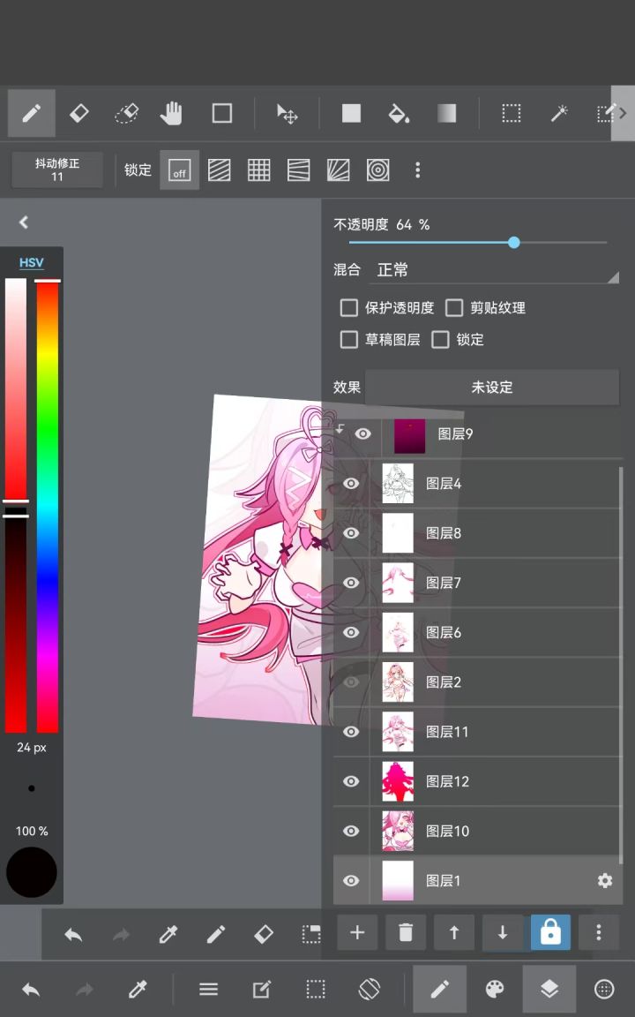Collapse the color panel with left chevron
Screen dimensions: 635x1017
tap(24, 222)
